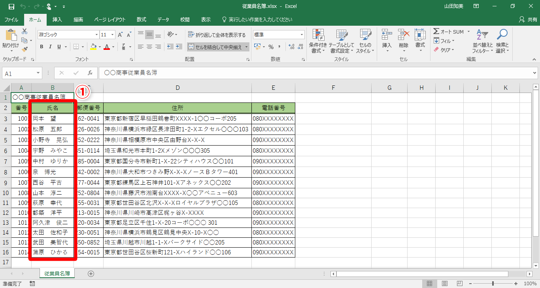540x288 pixels.
Task: Click the macro recording icon in status bar
Action: tap(32, 284)
